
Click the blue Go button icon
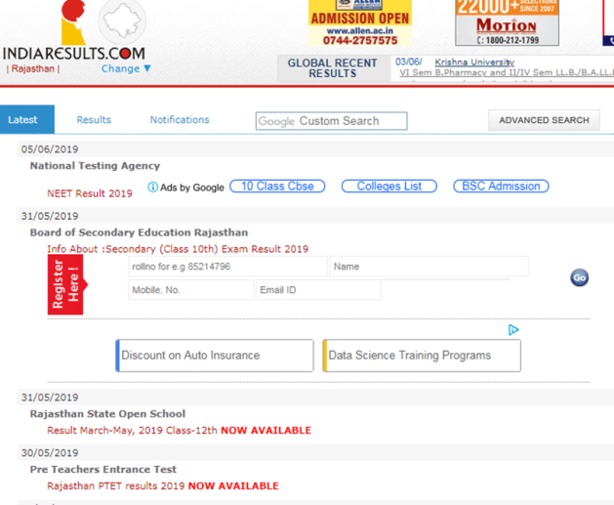click(x=579, y=277)
